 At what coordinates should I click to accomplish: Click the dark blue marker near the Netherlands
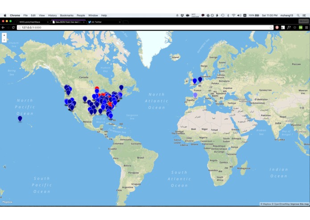tap(200, 79)
